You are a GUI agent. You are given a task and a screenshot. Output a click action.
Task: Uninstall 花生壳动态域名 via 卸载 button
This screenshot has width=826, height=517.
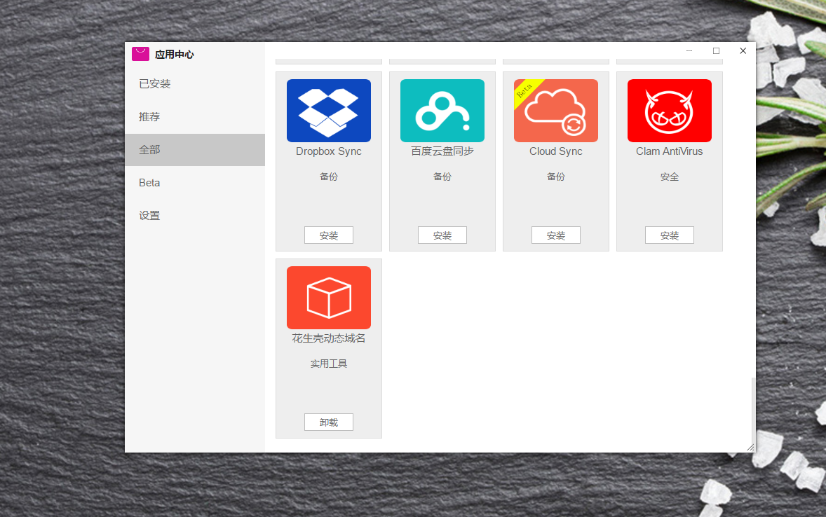click(328, 422)
